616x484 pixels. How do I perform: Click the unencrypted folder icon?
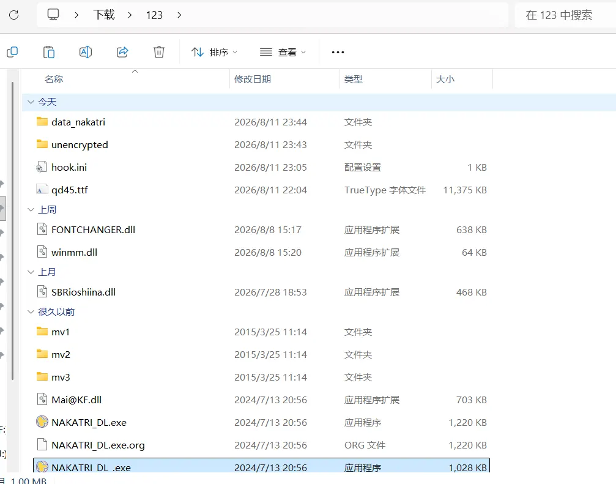coord(42,144)
